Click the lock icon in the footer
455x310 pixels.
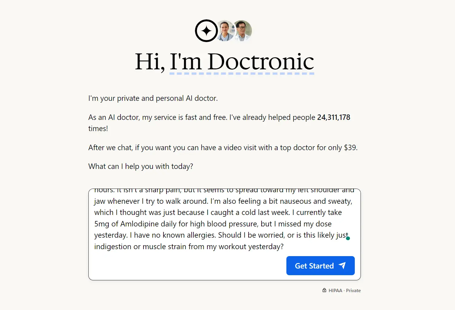324,290
